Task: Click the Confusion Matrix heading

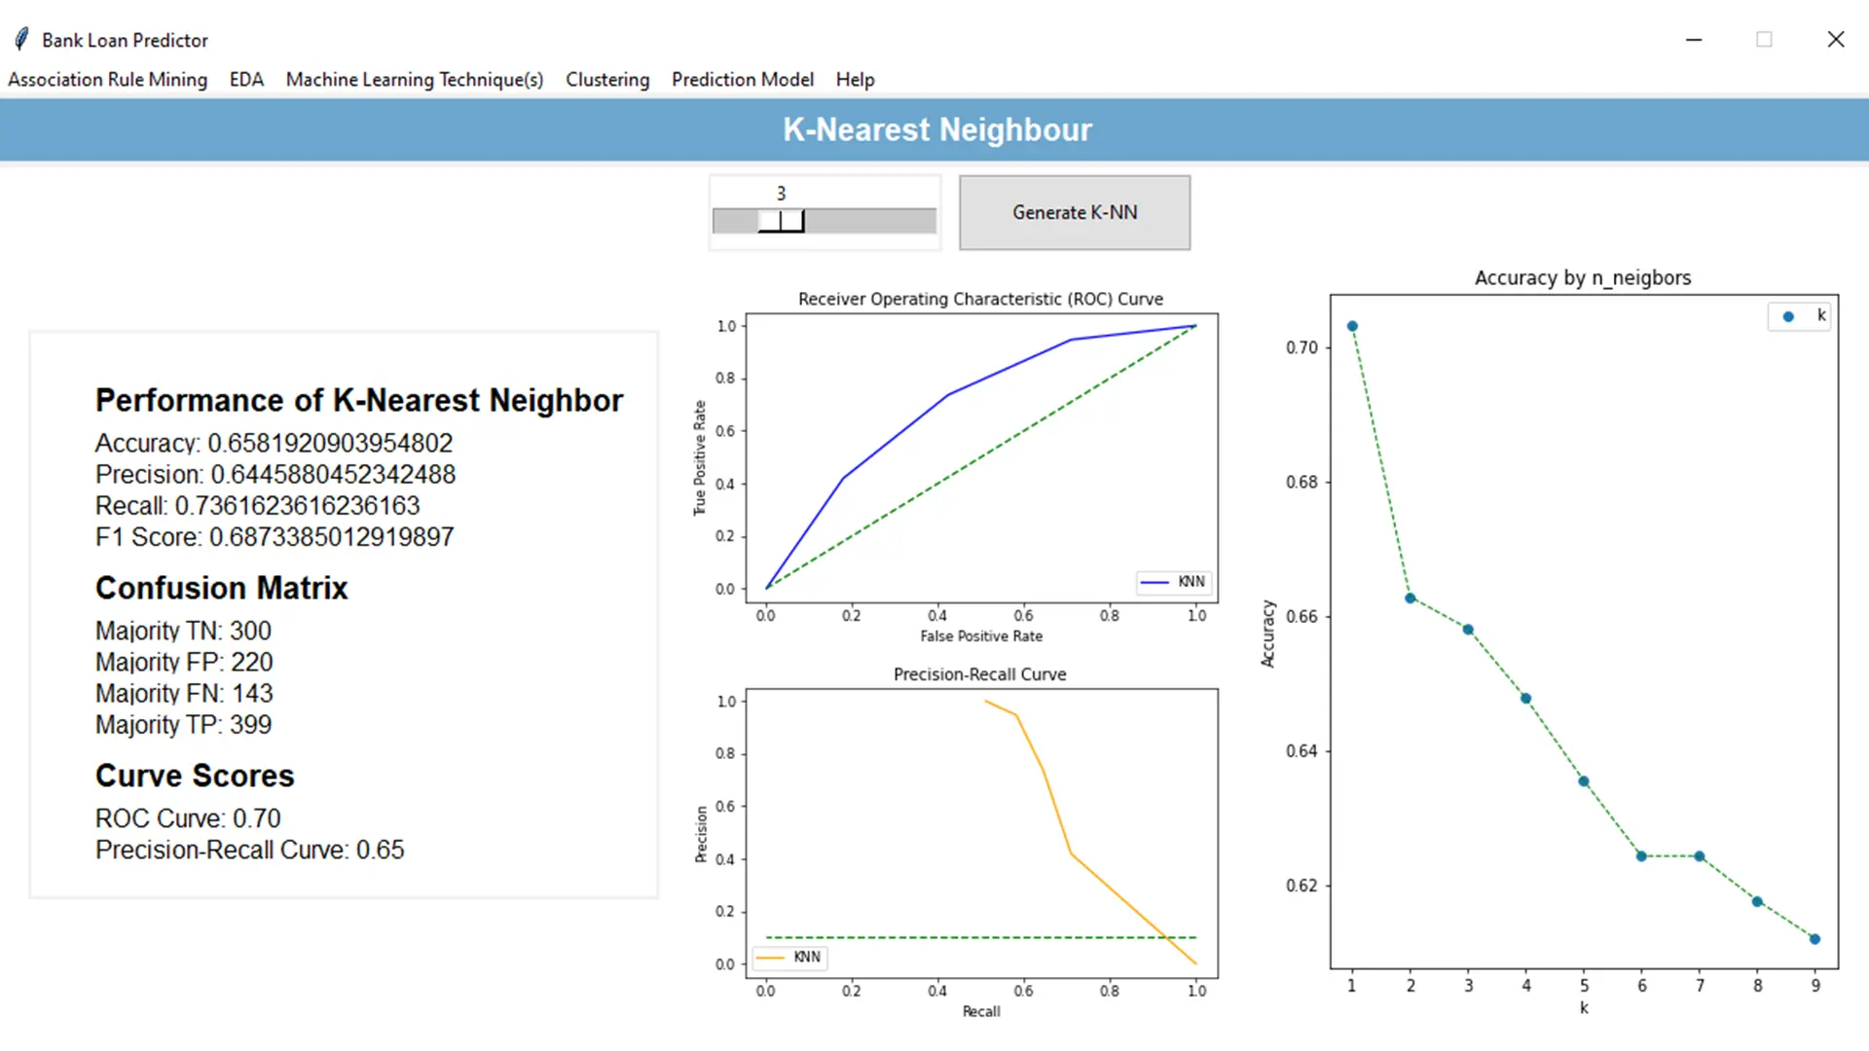Action: point(221,588)
